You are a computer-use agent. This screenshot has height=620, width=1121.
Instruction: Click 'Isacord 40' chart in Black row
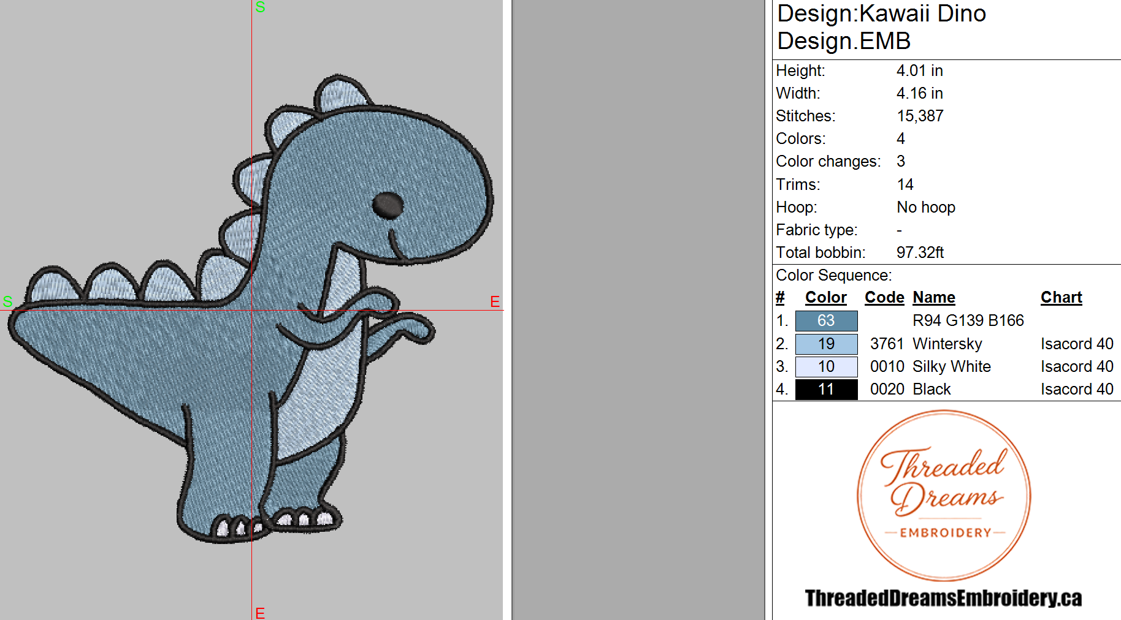click(1077, 389)
